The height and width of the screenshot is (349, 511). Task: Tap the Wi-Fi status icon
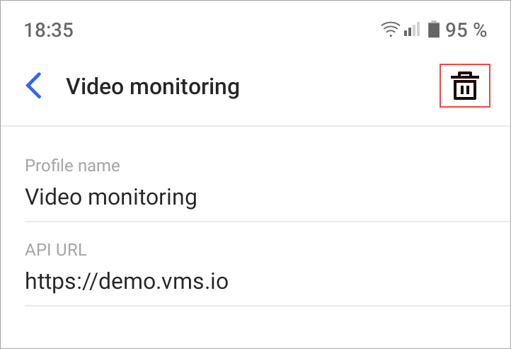[x=391, y=29]
